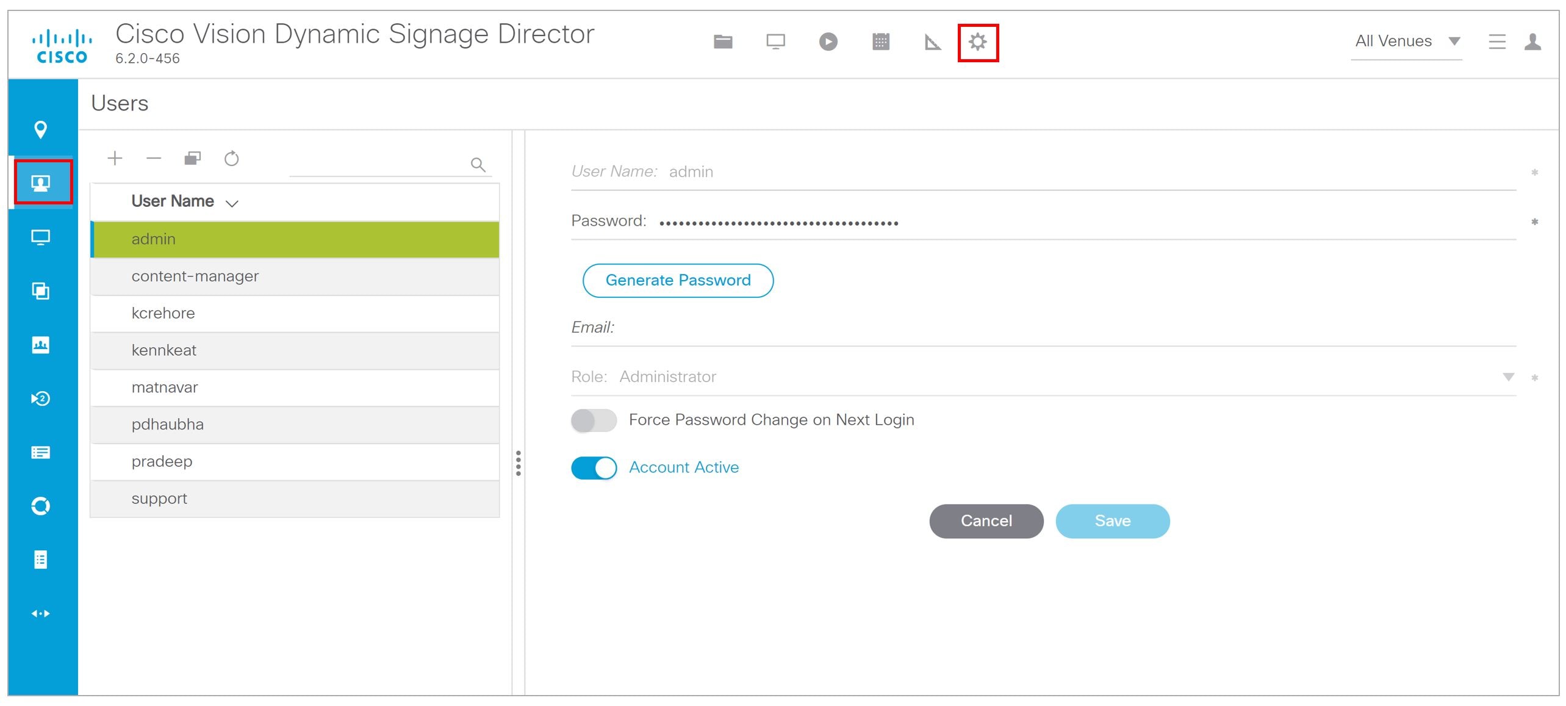Image resolution: width=1566 pixels, height=706 pixels.
Task: Enable Force Password Change on Next Login
Action: coord(593,420)
